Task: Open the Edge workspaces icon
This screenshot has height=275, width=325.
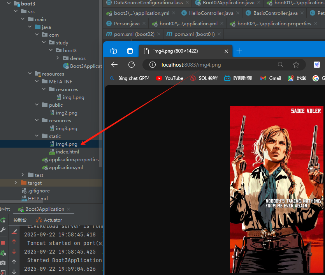Action: point(114,51)
